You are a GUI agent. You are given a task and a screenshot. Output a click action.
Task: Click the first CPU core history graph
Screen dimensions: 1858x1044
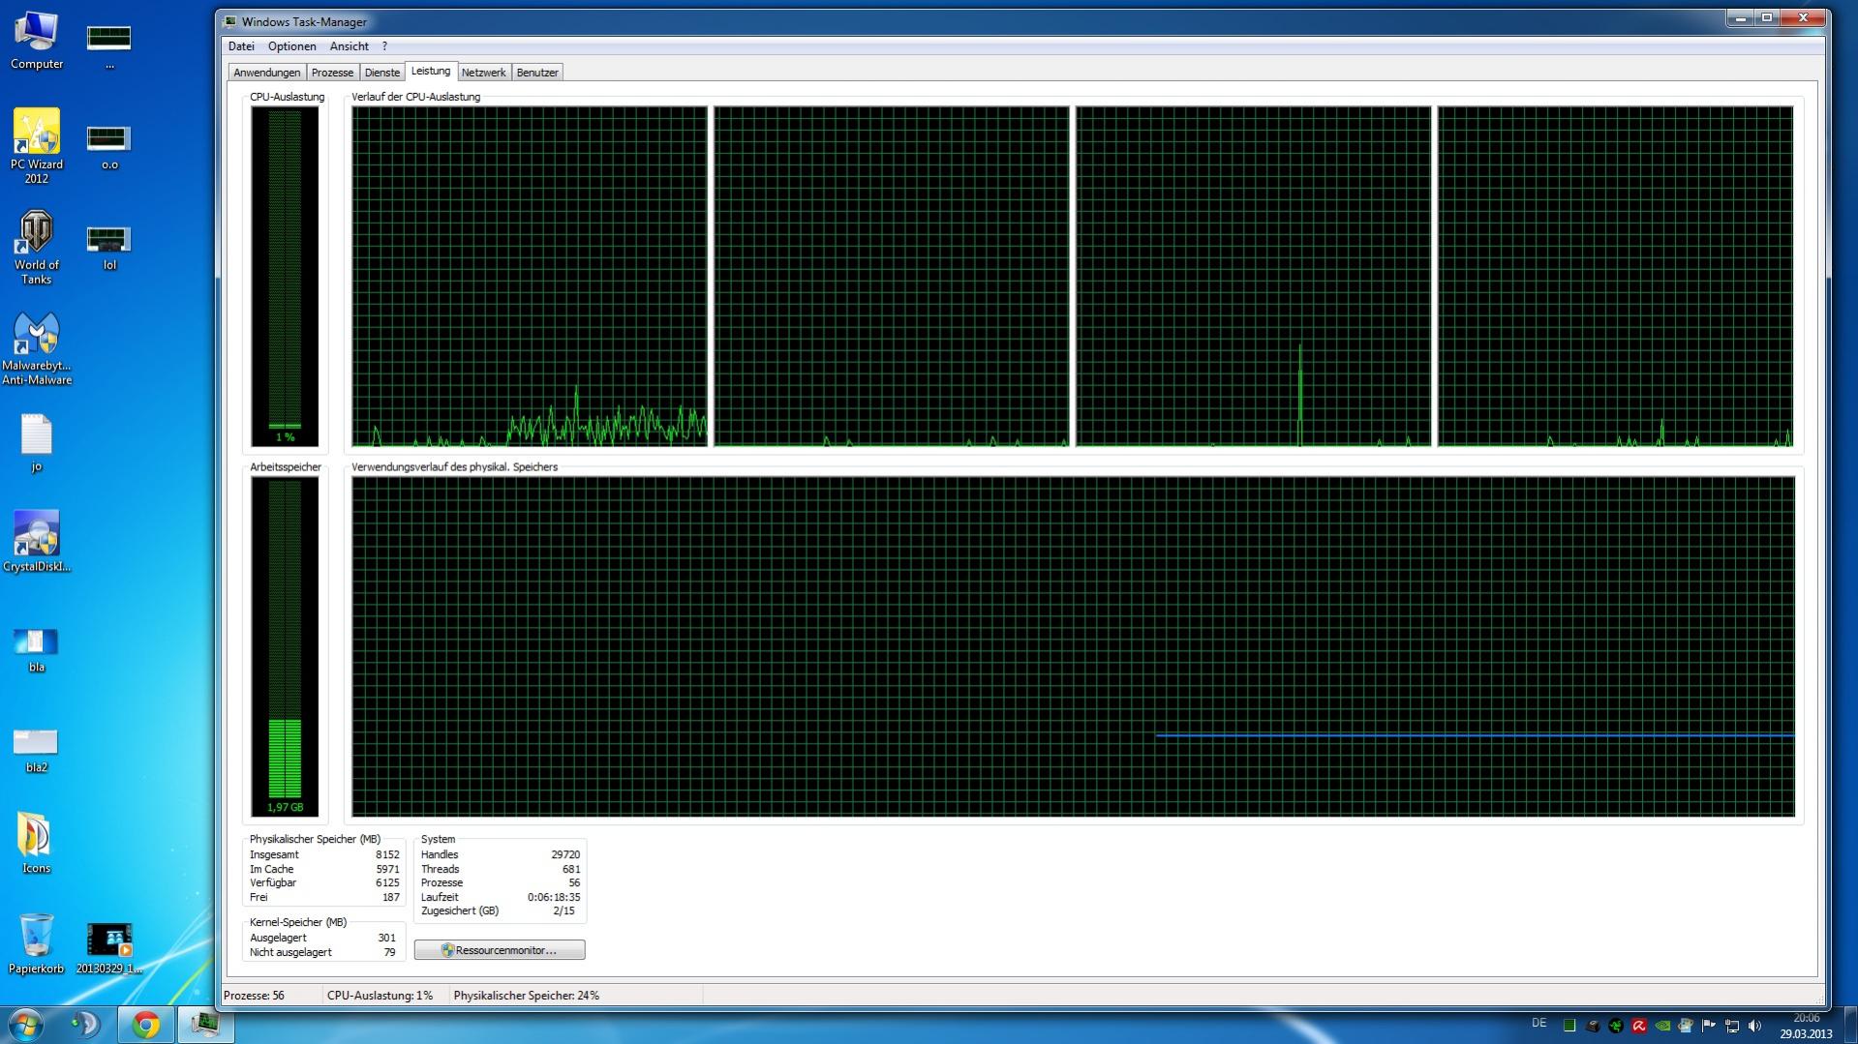530,277
